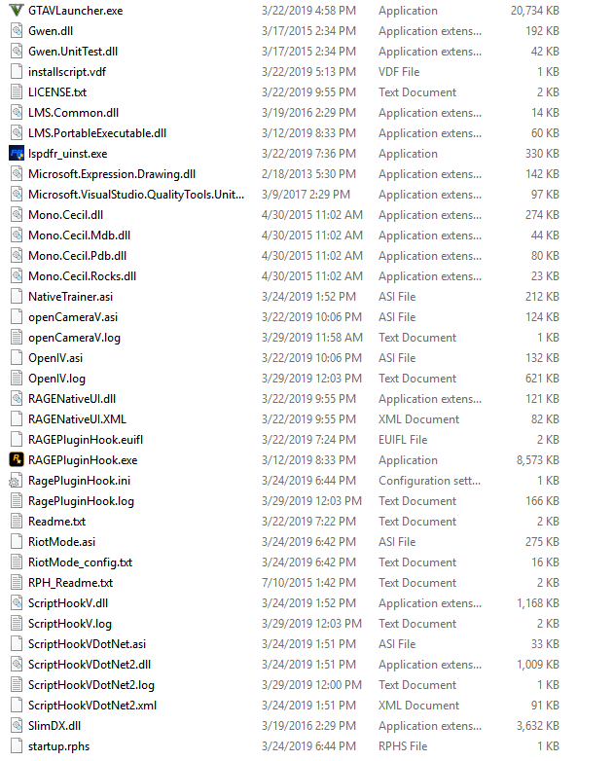The image size is (613, 761).
Task: Click the ScriptHookVDotNet2.dll file icon
Action: [17, 665]
